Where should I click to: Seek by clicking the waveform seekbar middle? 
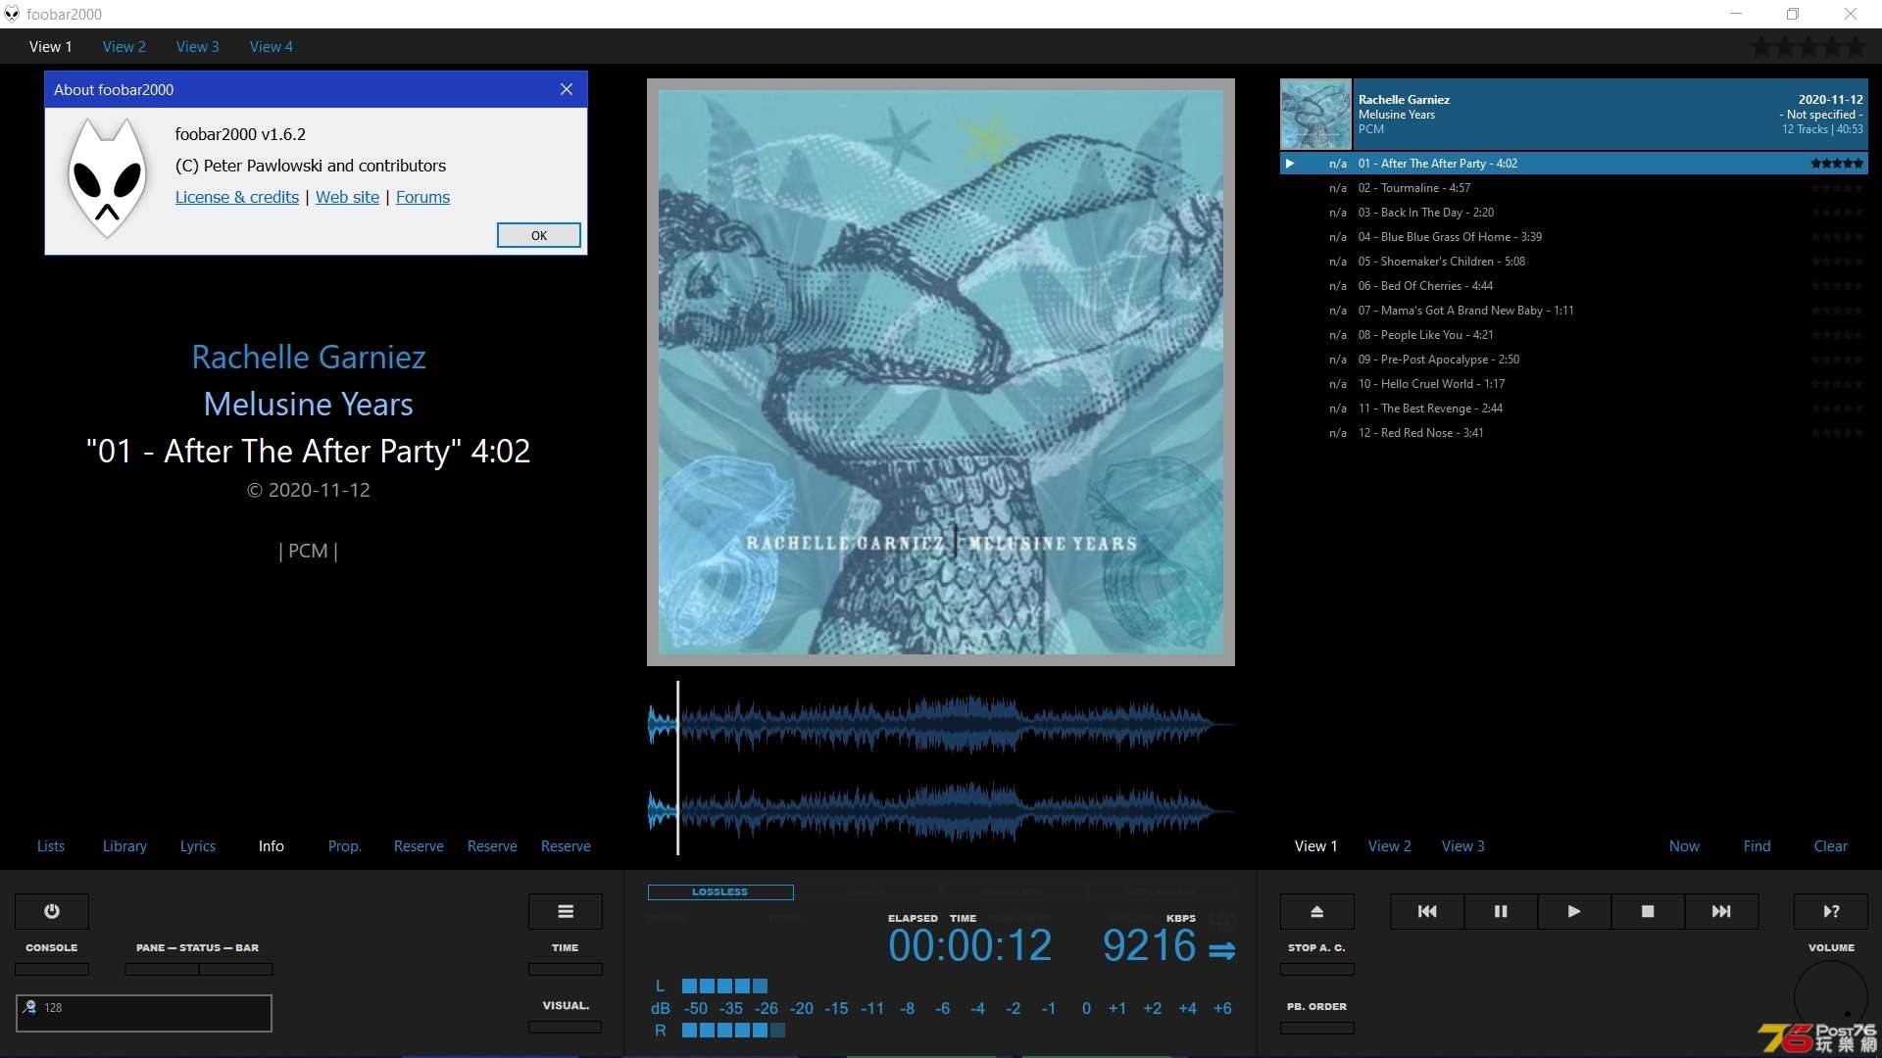coord(941,768)
